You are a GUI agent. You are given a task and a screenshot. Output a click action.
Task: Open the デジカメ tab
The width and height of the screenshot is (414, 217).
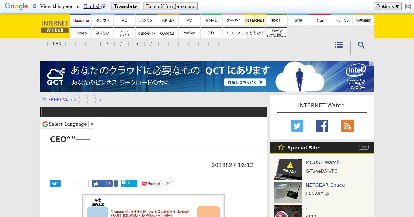click(x=146, y=20)
